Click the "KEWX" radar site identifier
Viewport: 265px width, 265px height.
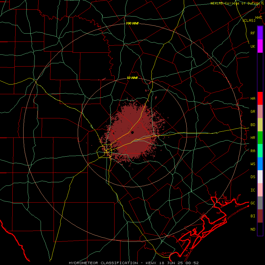[152, 263]
